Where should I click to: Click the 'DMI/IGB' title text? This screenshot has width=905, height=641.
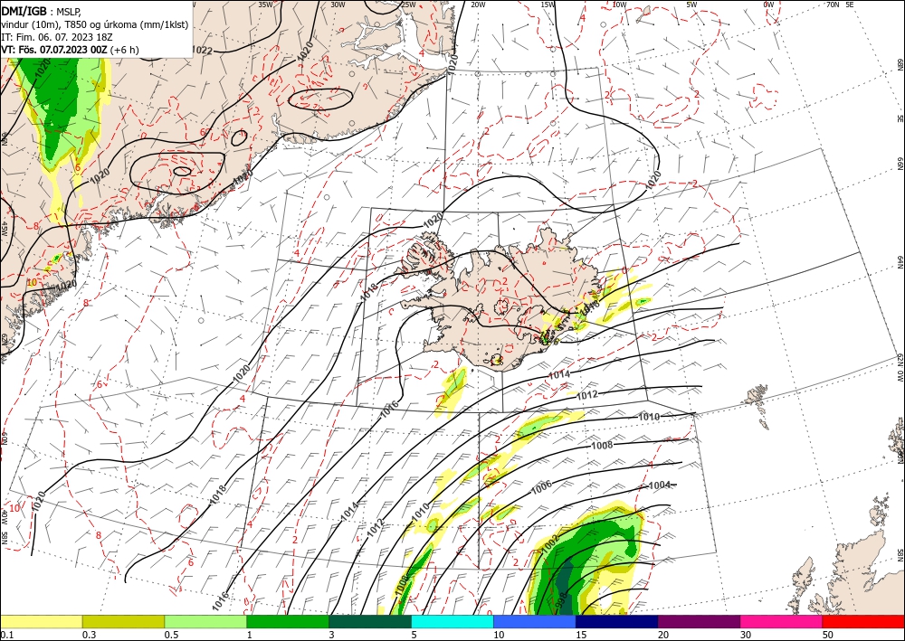[x=24, y=10]
